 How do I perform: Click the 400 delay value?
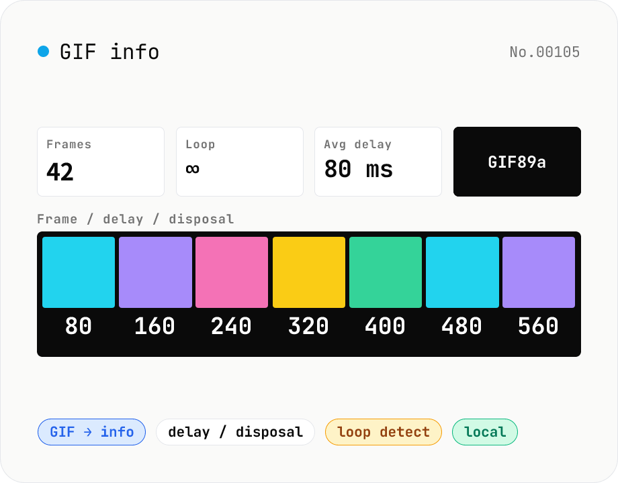pyautogui.click(x=385, y=326)
